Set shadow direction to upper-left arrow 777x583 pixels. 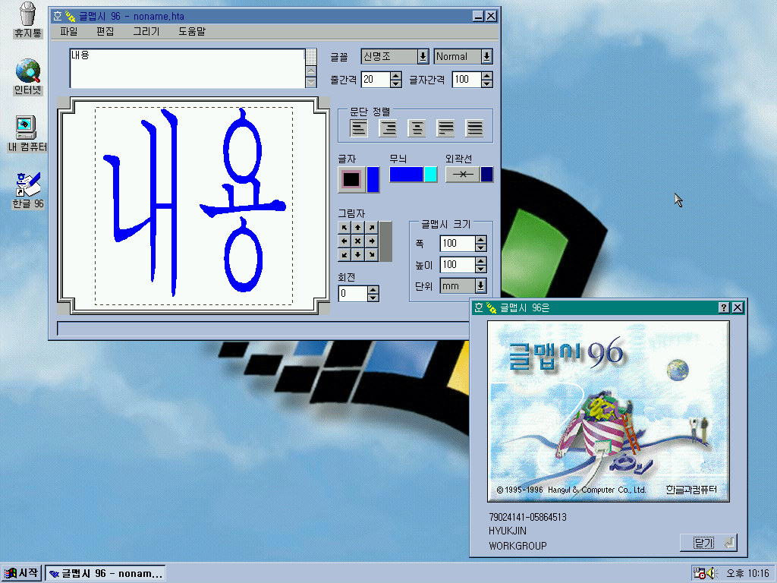click(344, 228)
